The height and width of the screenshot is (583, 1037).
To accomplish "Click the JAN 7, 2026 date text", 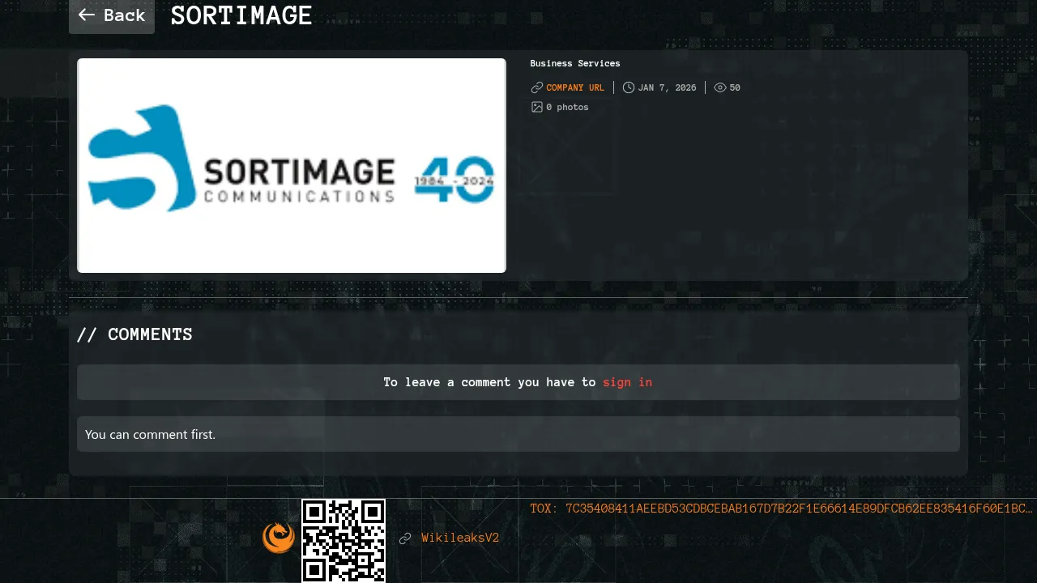I will (x=667, y=87).
